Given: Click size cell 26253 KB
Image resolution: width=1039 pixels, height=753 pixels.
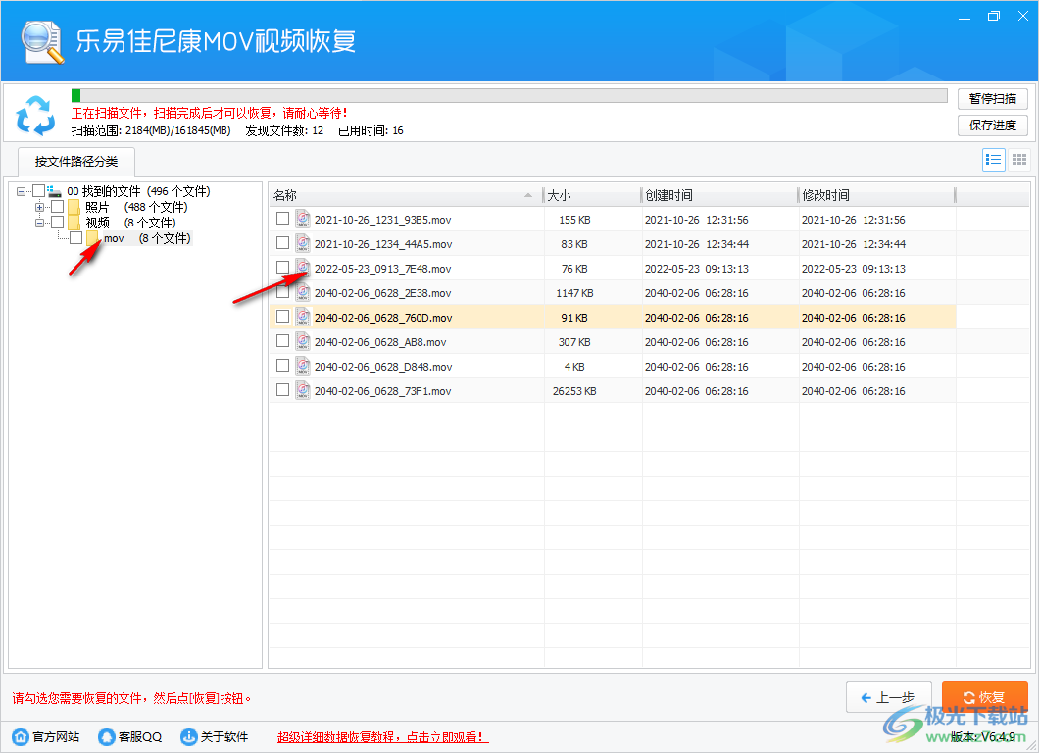Looking at the screenshot, I should (x=574, y=391).
